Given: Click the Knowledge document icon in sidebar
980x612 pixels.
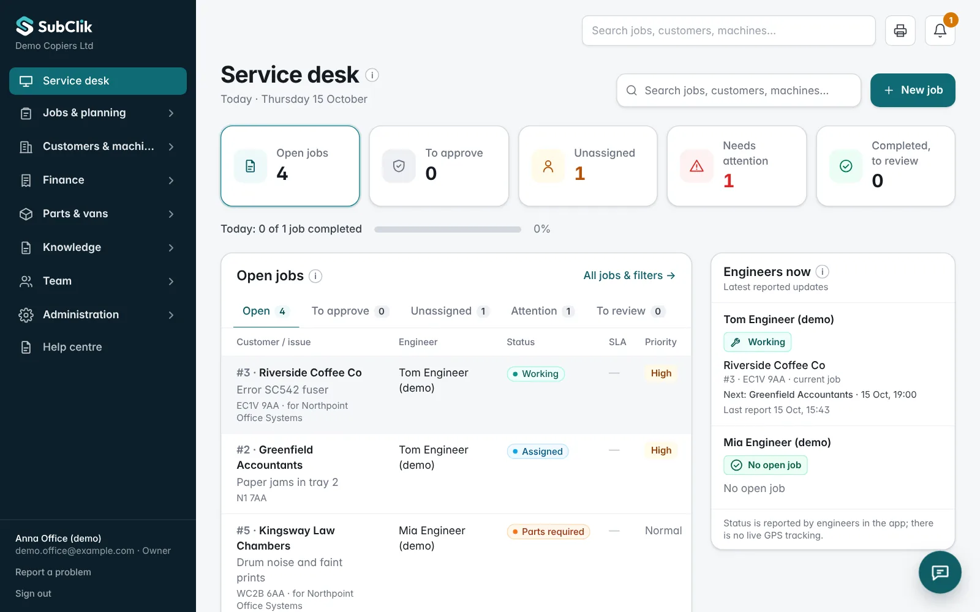Looking at the screenshot, I should coord(26,247).
